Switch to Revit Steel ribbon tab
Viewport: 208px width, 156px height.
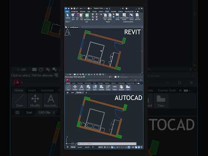(x=89, y=11)
